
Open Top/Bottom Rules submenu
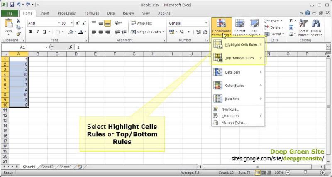click(238, 58)
